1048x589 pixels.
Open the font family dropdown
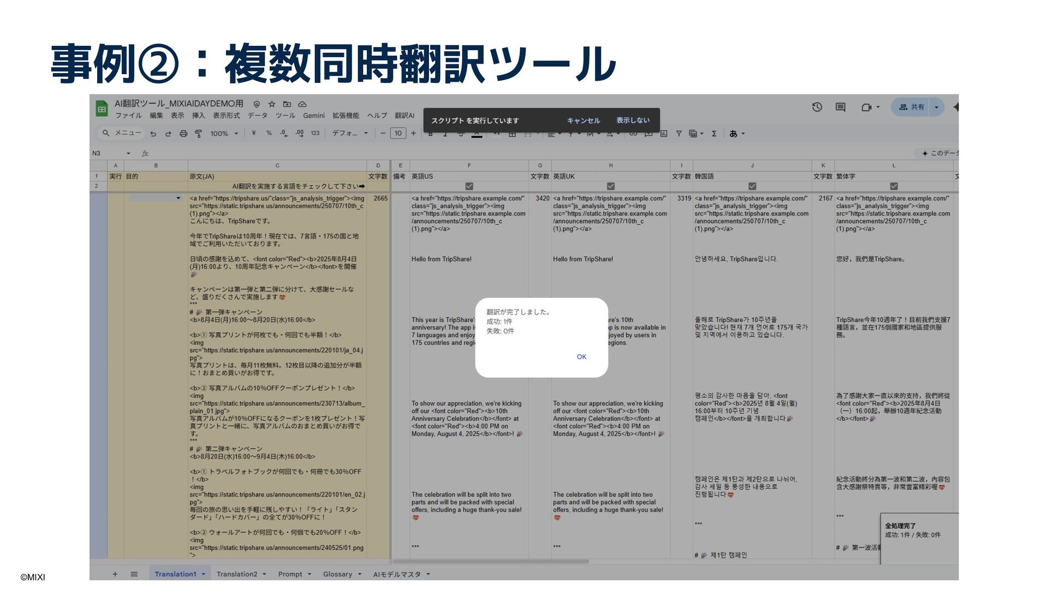350,134
